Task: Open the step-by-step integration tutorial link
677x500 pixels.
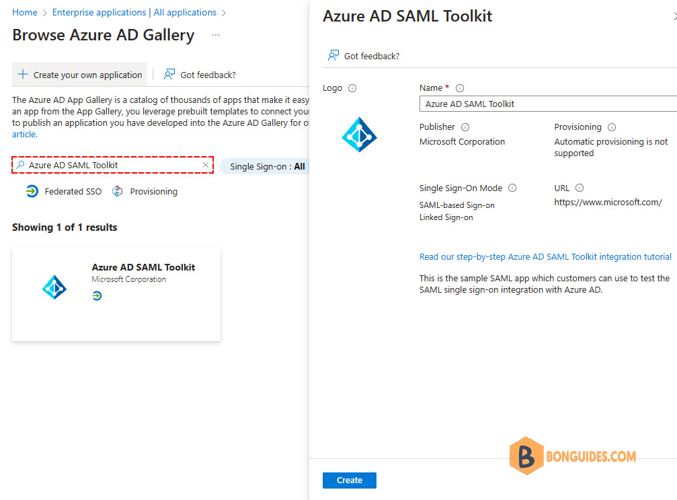Action: coord(545,256)
